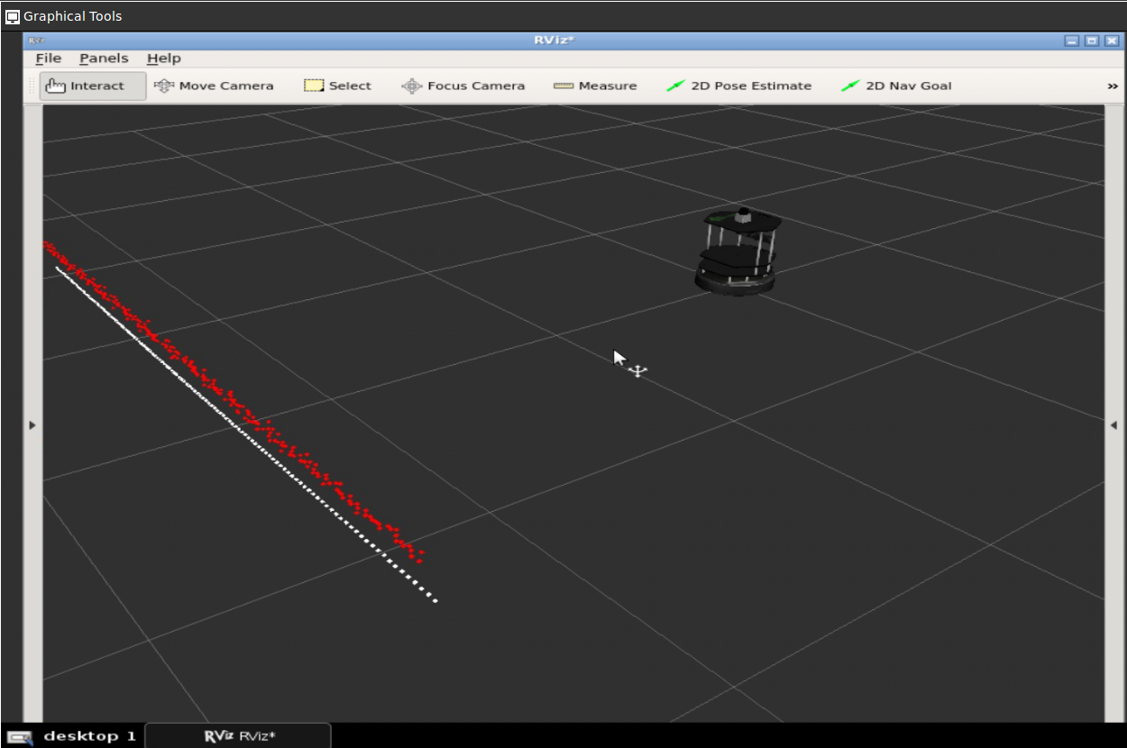Image resolution: width=1127 pixels, height=748 pixels.
Task: Minimize the RViz window
Action: tap(1071, 41)
